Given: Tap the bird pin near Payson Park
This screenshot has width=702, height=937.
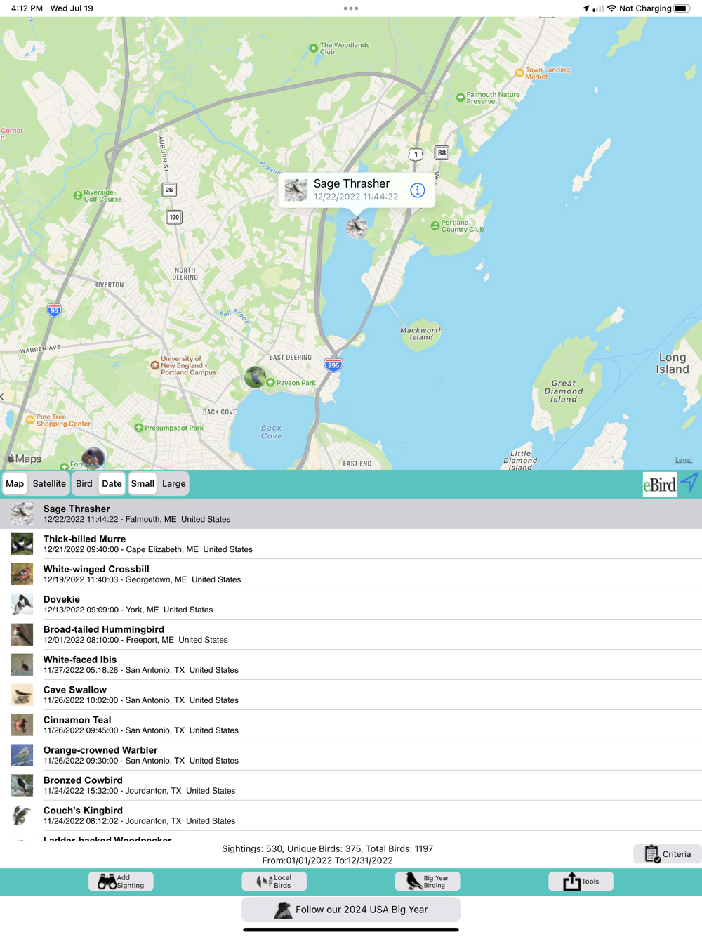Looking at the screenshot, I should (255, 377).
